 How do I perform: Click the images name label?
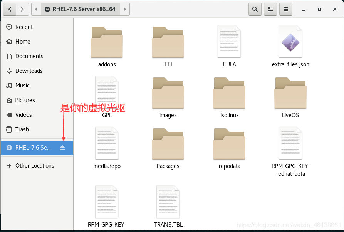pyautogui.click(x=168, y=115)
